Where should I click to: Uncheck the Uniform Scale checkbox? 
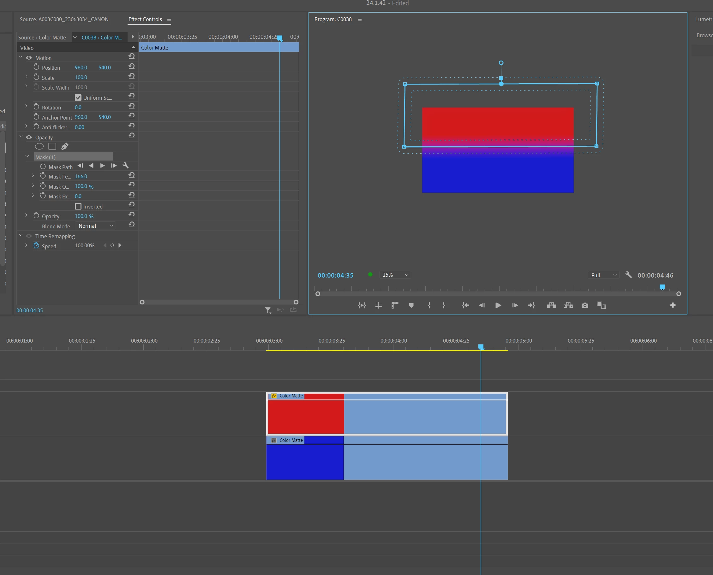pyautogui.click(x=78, y=98)
